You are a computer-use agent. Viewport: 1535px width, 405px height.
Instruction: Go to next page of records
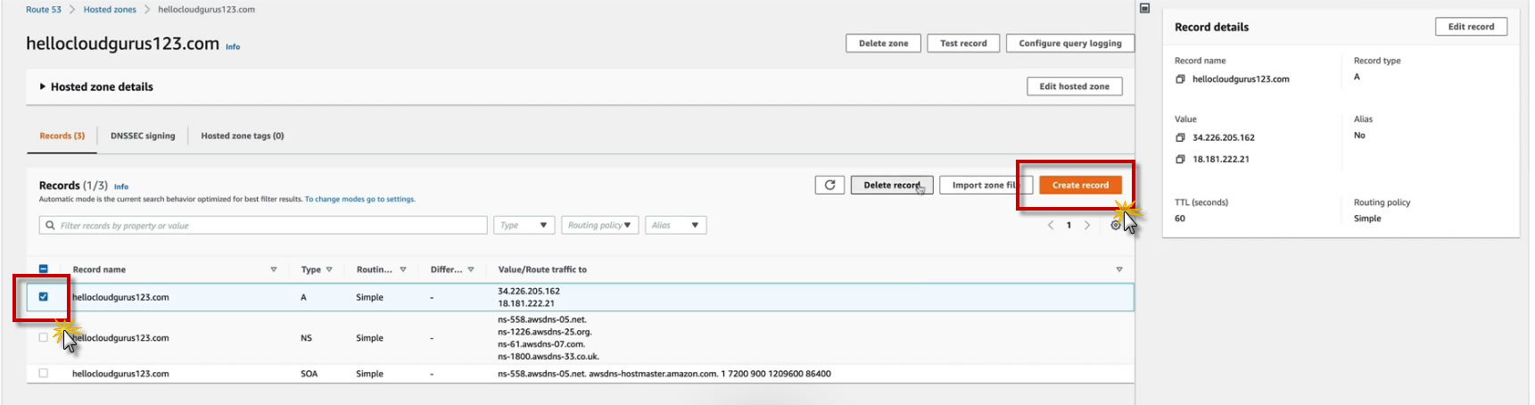coord(1087,225)
